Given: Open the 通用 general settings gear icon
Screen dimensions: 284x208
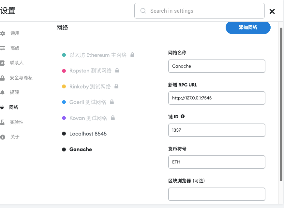Looking at the screenshot, I should point(3,33).
